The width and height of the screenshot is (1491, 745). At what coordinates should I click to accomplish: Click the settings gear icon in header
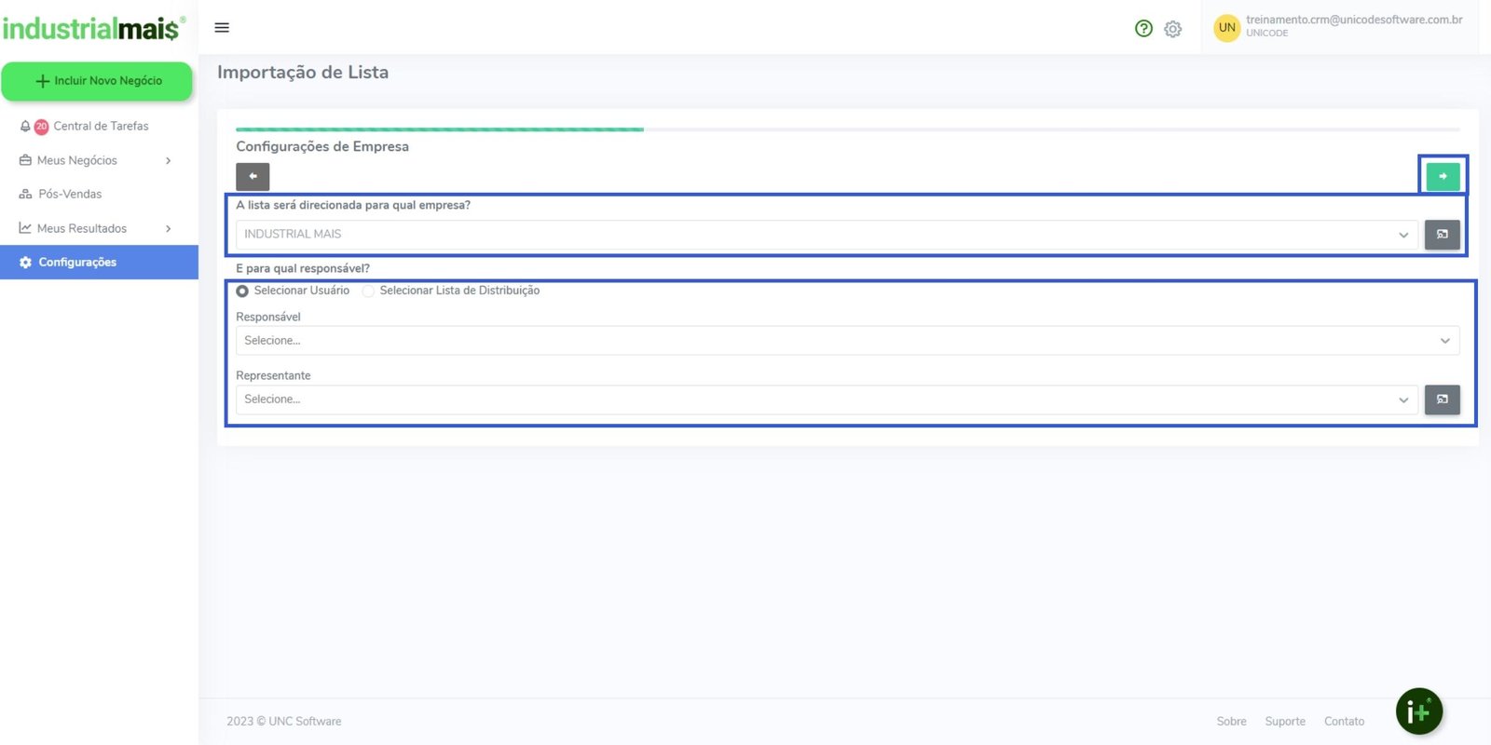[1173, 29]
